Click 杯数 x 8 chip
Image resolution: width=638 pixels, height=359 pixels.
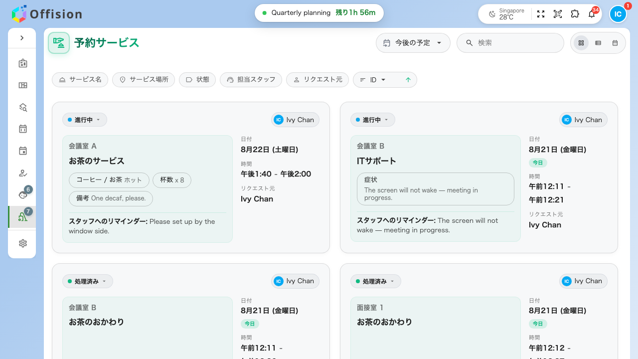tap(172, 180)
